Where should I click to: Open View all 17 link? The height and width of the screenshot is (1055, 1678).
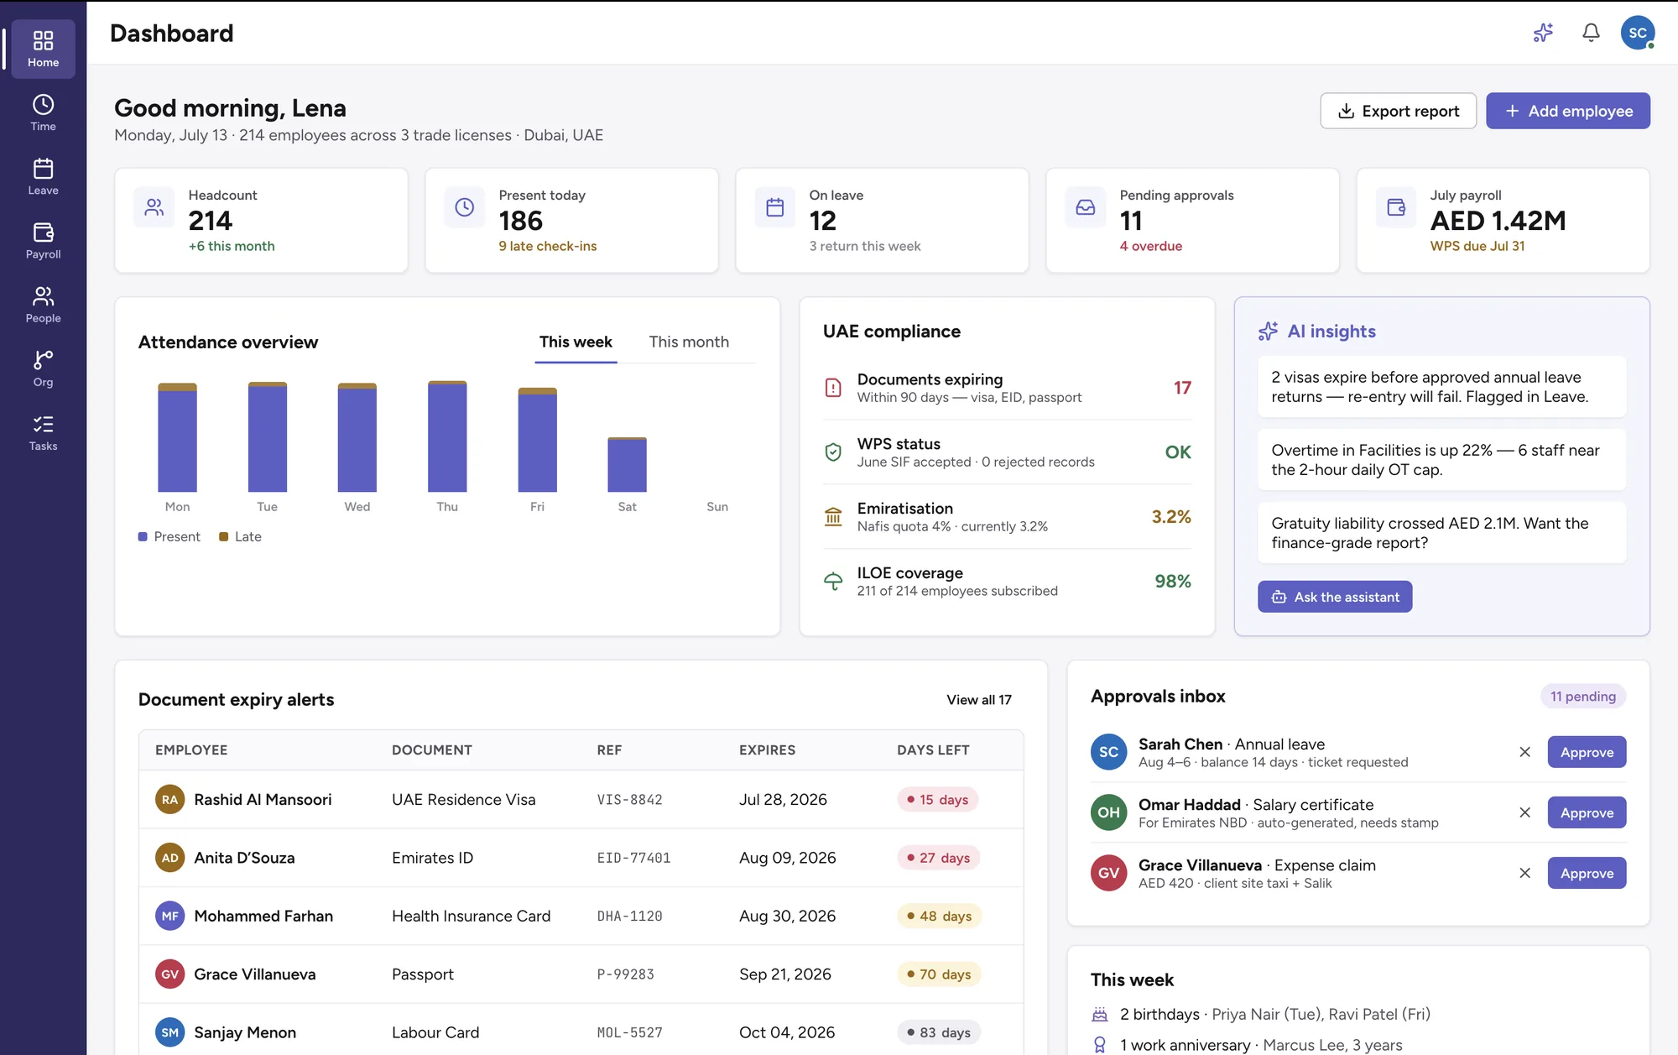(x=979, y=700)
